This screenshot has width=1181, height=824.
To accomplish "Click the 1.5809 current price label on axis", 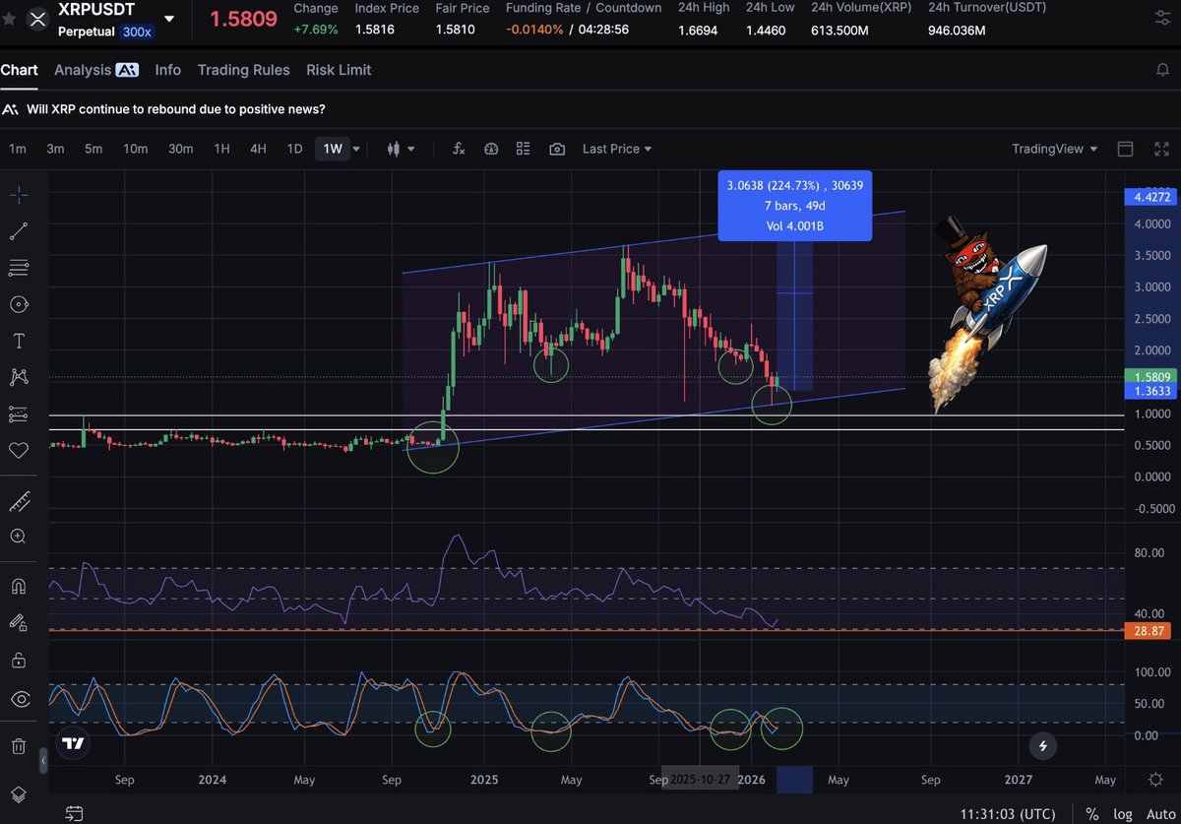I will [x=1151, y=376].
